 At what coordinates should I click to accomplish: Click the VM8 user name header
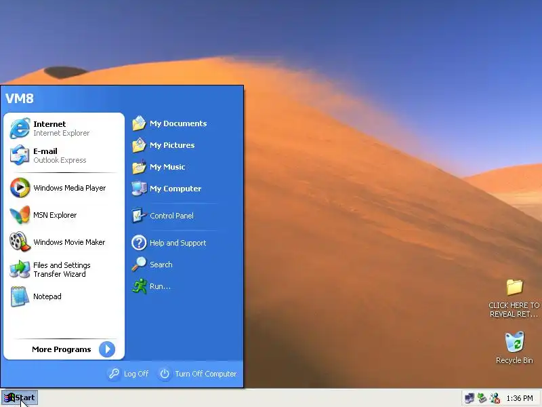20,98
